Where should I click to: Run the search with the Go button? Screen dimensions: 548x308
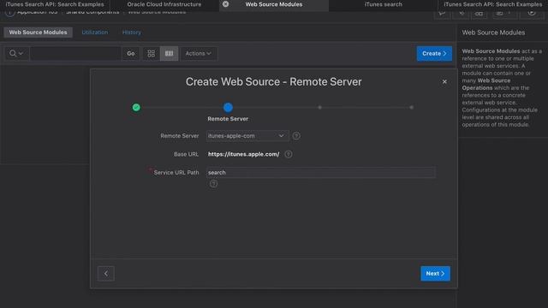(x=131, y=53)
